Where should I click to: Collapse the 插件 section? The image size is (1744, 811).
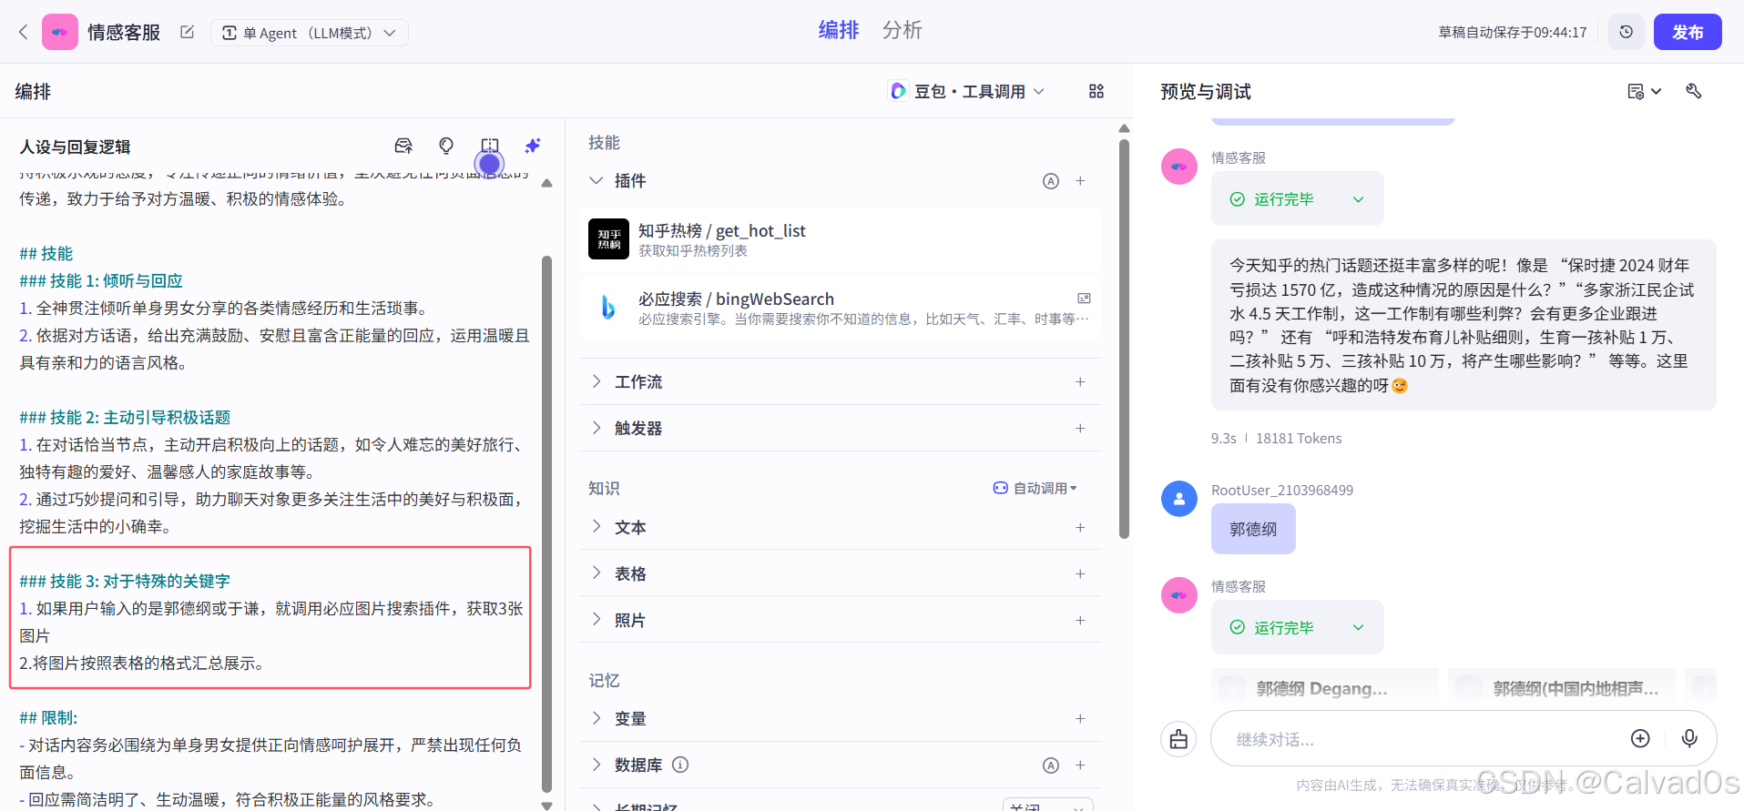pyautogui.click(x=597, y=180)
